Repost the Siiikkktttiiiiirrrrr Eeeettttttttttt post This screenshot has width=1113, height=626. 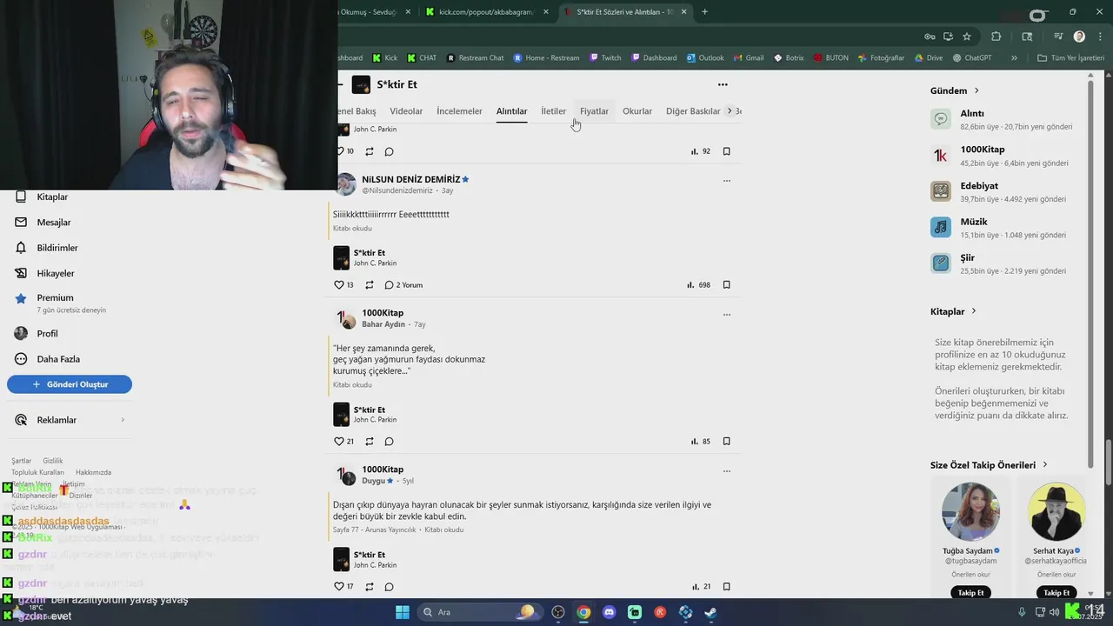(x=370, y=285)
